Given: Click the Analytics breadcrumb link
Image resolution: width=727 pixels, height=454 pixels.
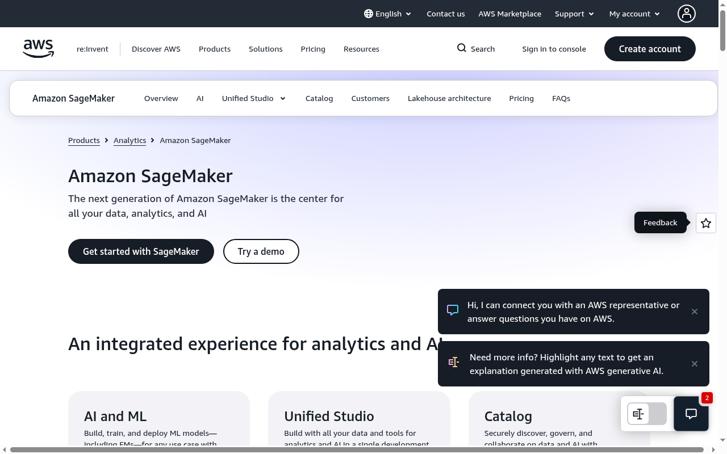Looking at the screenshot, I should click(x=129, y=140).
